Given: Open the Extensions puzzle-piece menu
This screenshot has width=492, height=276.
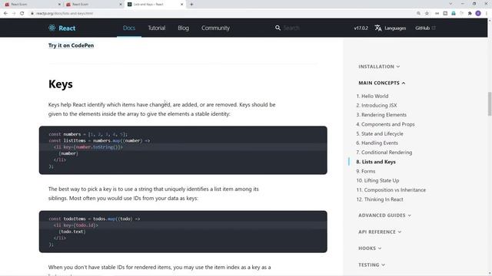Looking at the screenshot, I should tap(470, 14).
